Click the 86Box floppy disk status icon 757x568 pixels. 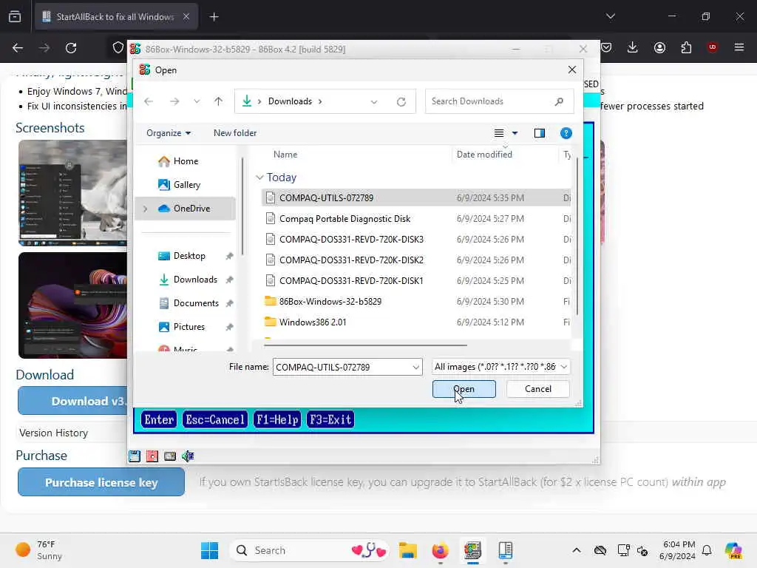[135, 456]
